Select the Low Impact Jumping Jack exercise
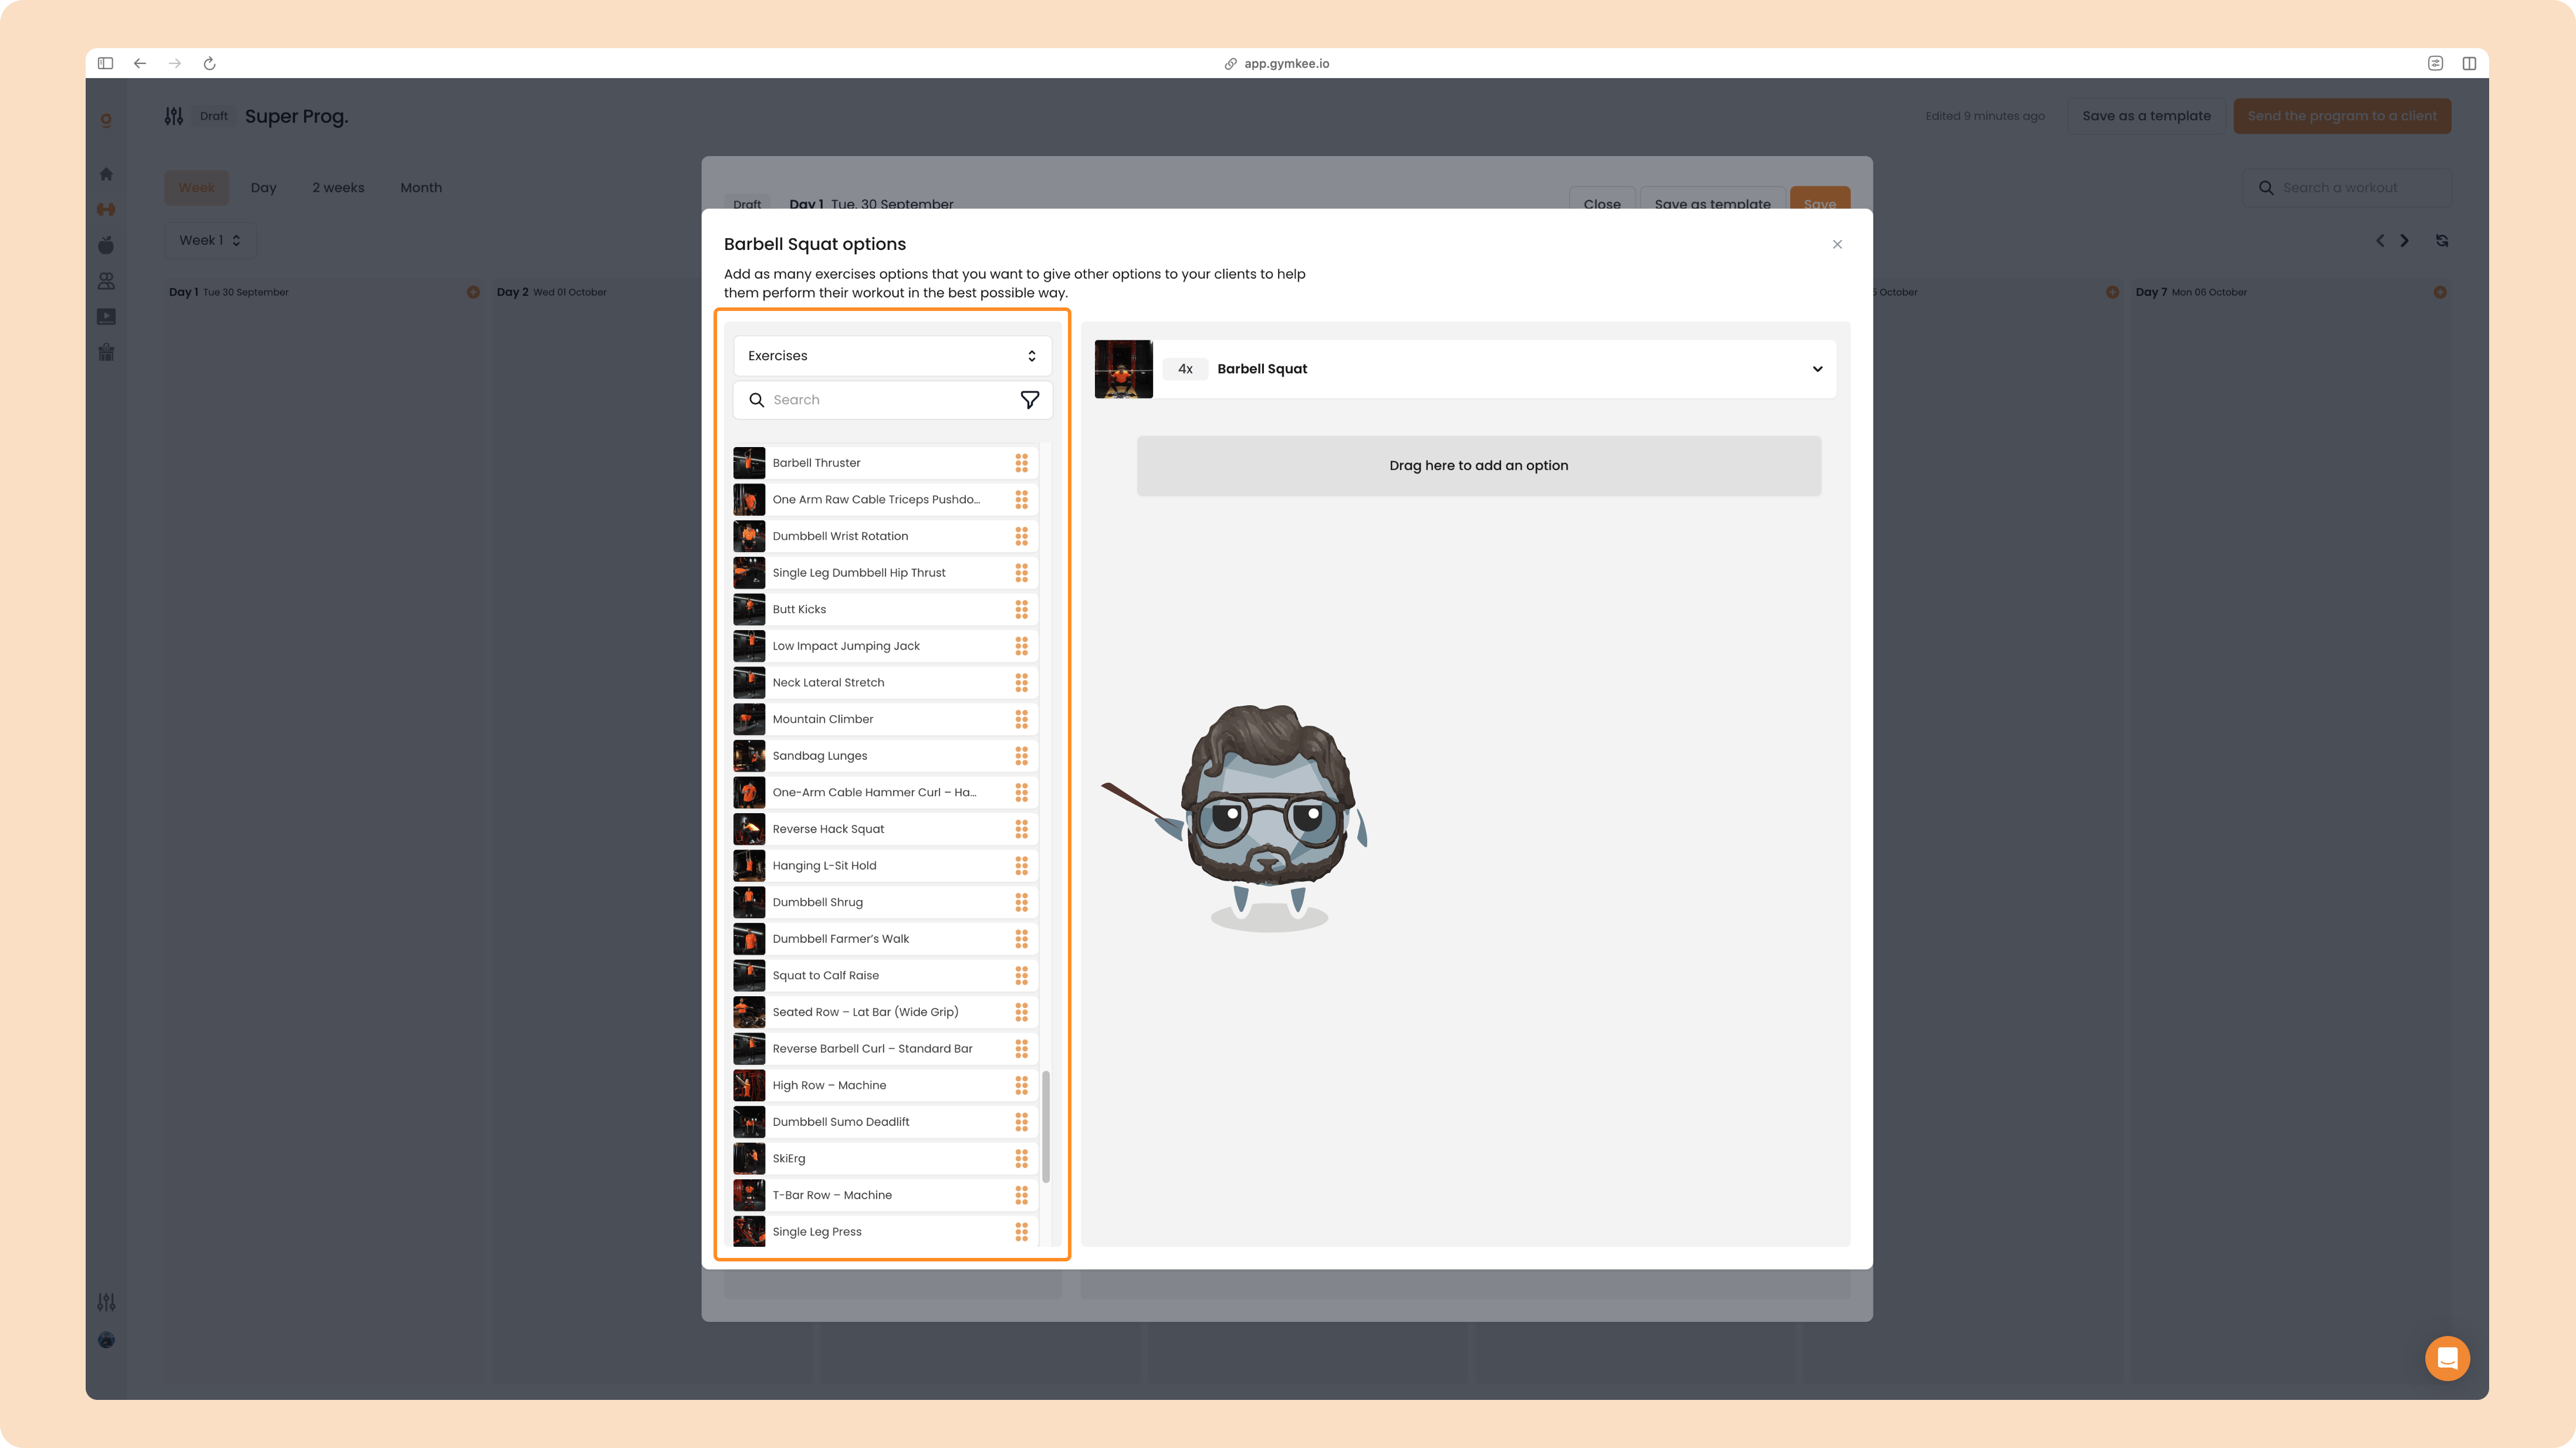Viewport: 2576px width, 1448px height. click(x=885, y=646)
